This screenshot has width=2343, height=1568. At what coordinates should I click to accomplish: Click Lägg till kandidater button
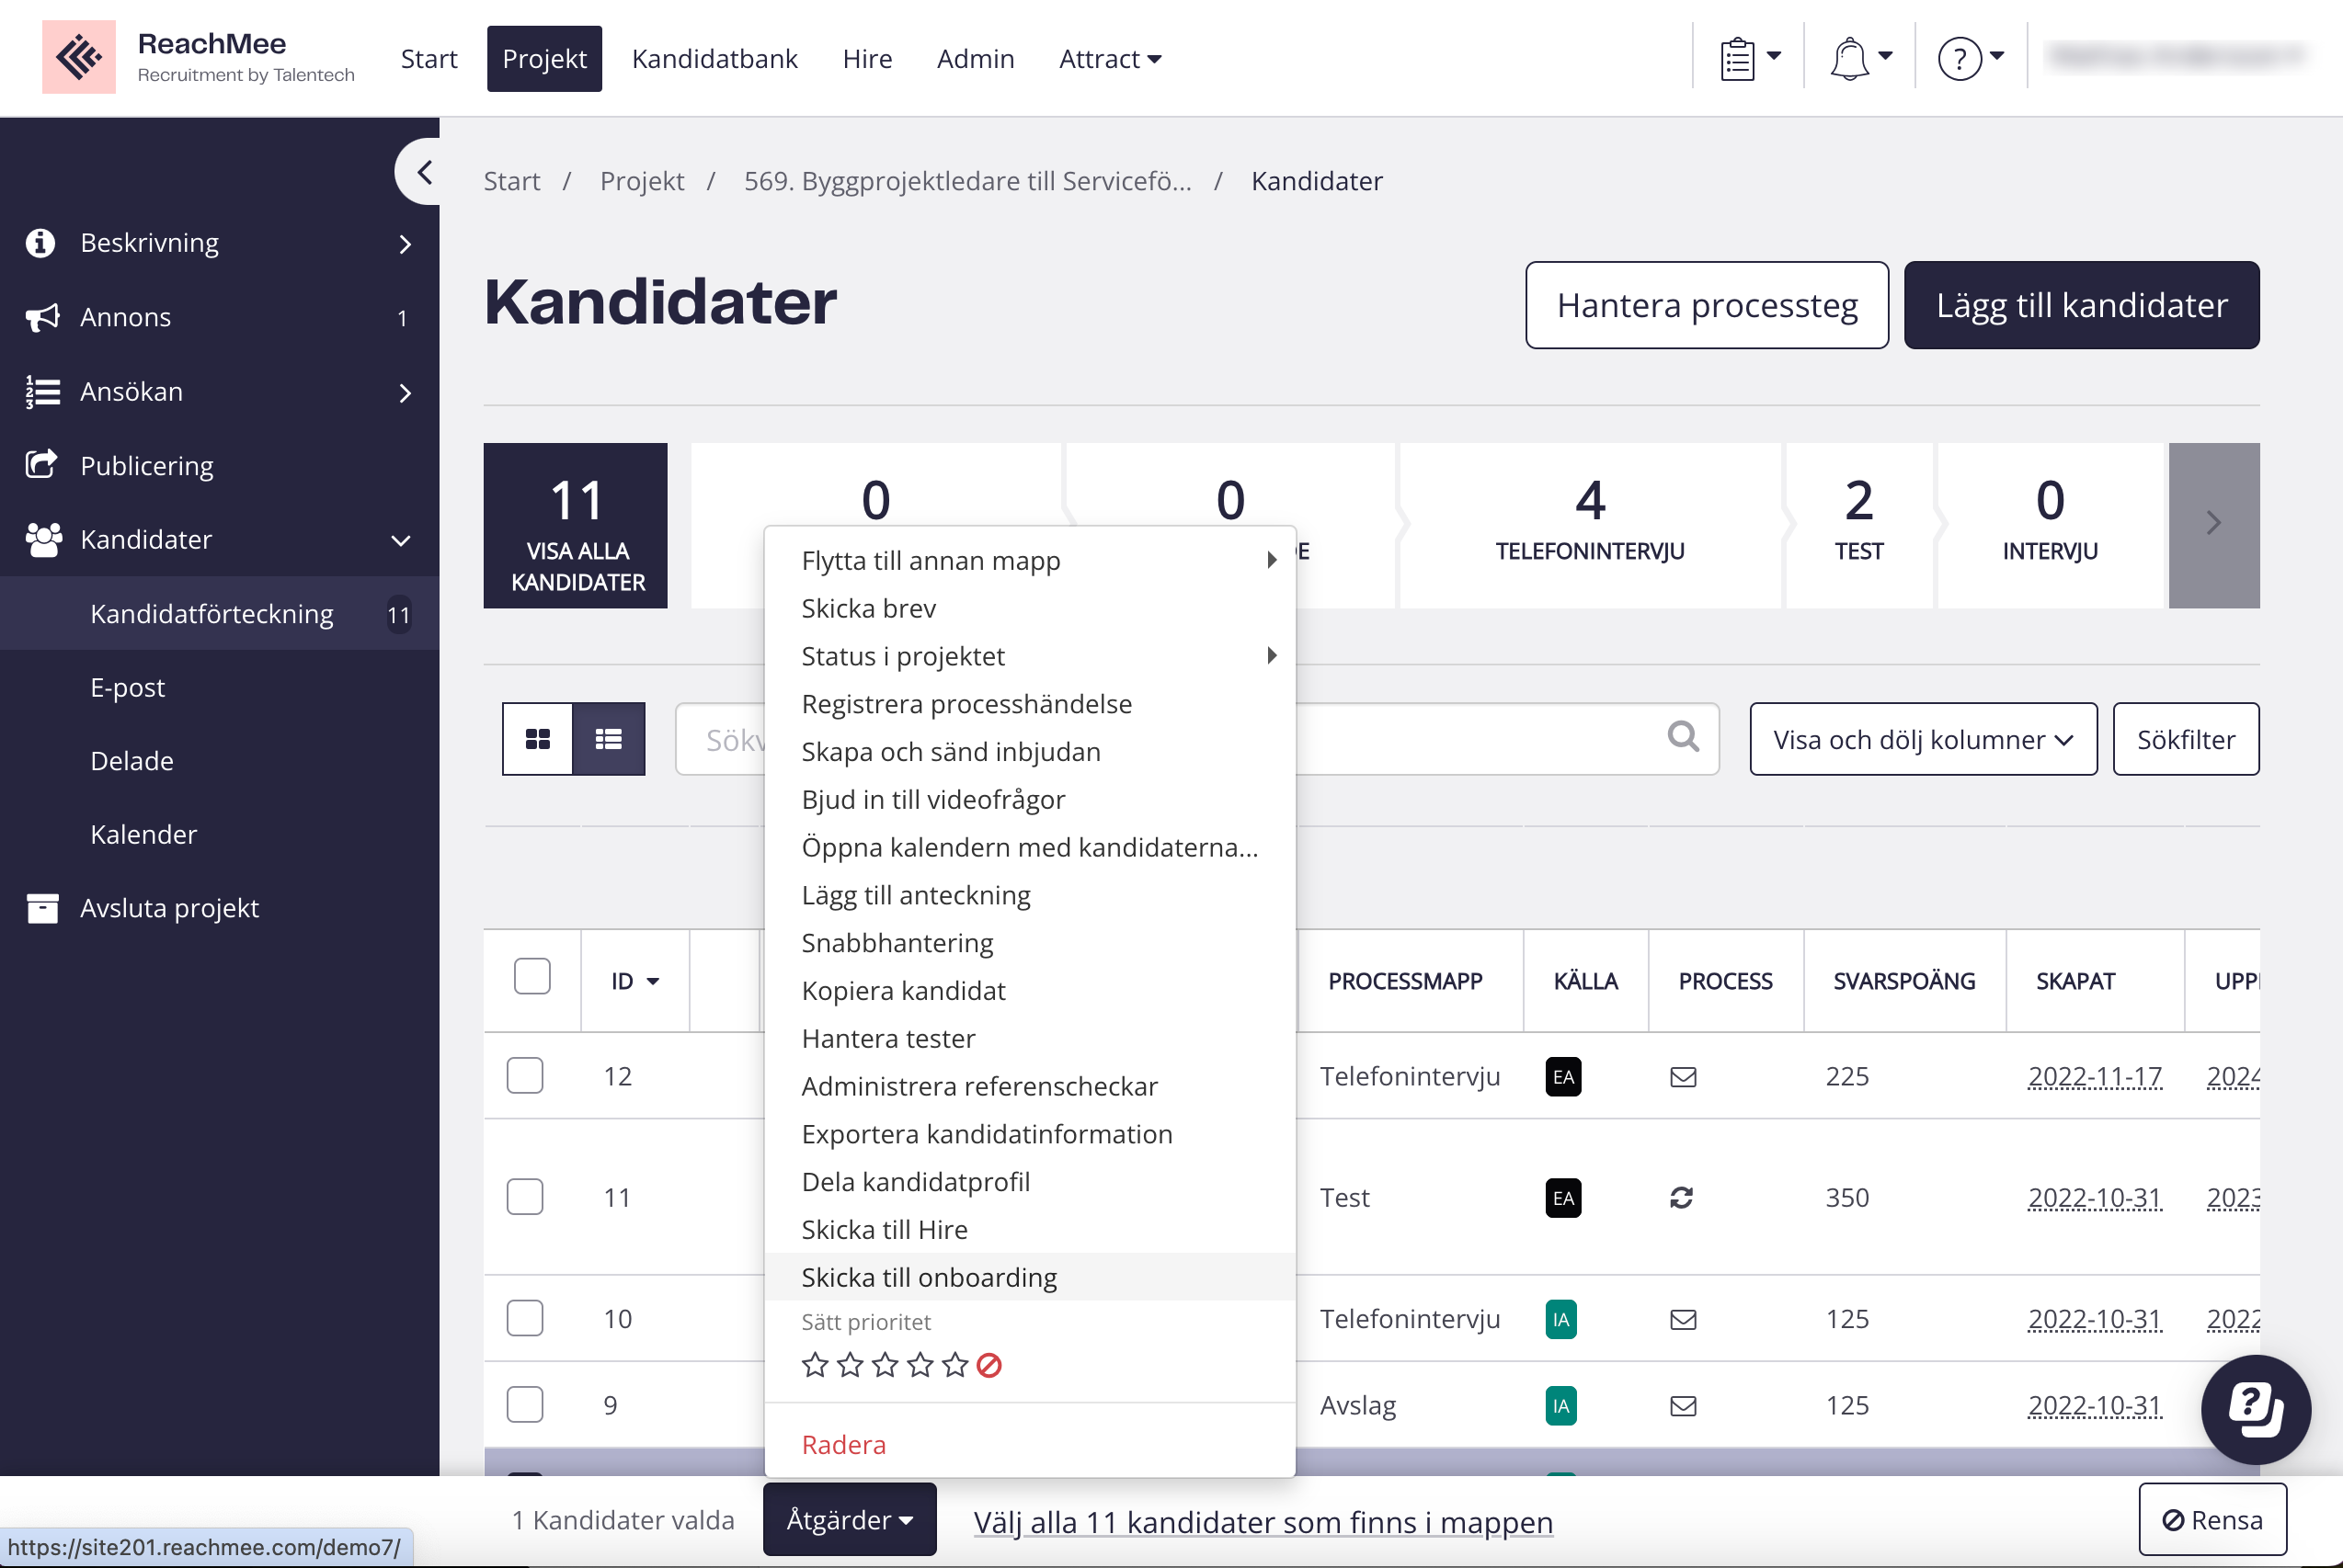tap(2081, 305)
